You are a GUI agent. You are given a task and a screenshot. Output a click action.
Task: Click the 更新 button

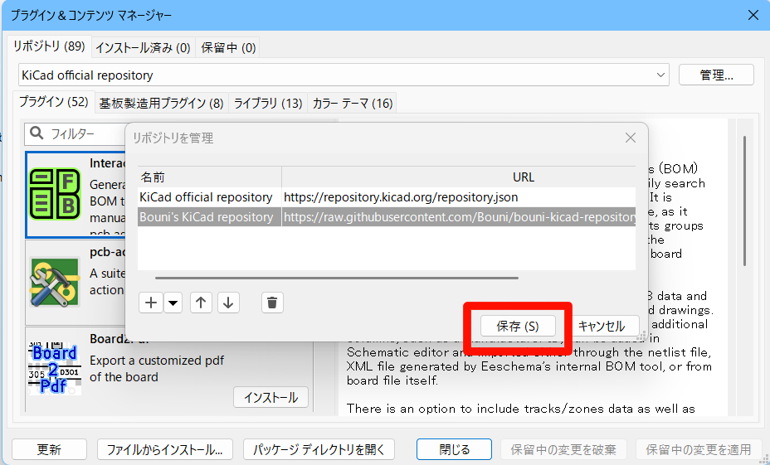click(x=49, y=449)
